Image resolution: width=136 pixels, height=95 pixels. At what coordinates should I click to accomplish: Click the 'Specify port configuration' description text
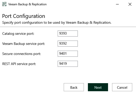(57, 23)
